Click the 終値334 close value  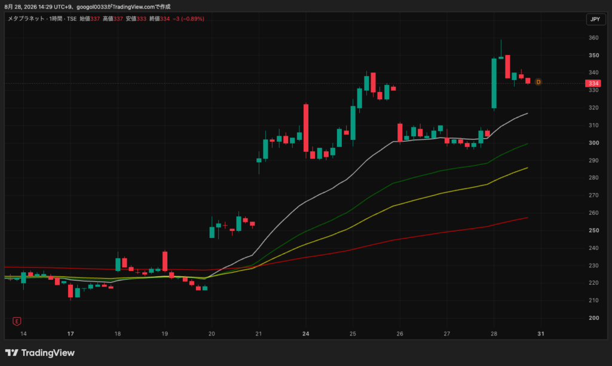(159, 19)
